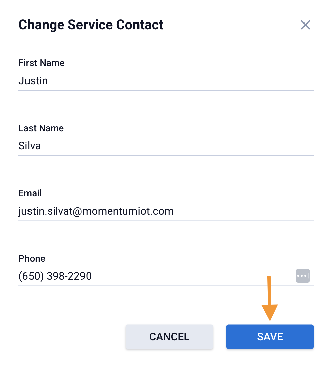Image resolution: width=332 pixels, height=366 pixels.
Task: Click the Phone label
Action: [x=32, y=259]
